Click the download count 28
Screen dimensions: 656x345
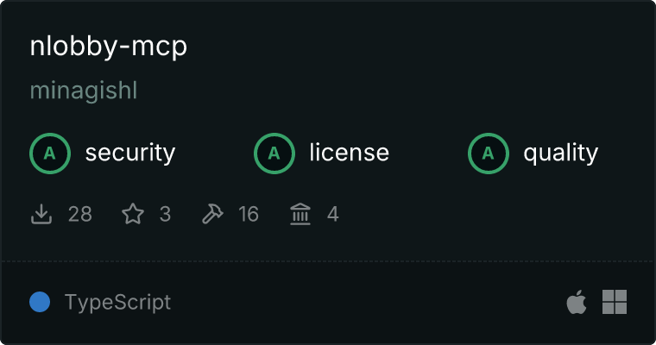[x=80, y=214]
